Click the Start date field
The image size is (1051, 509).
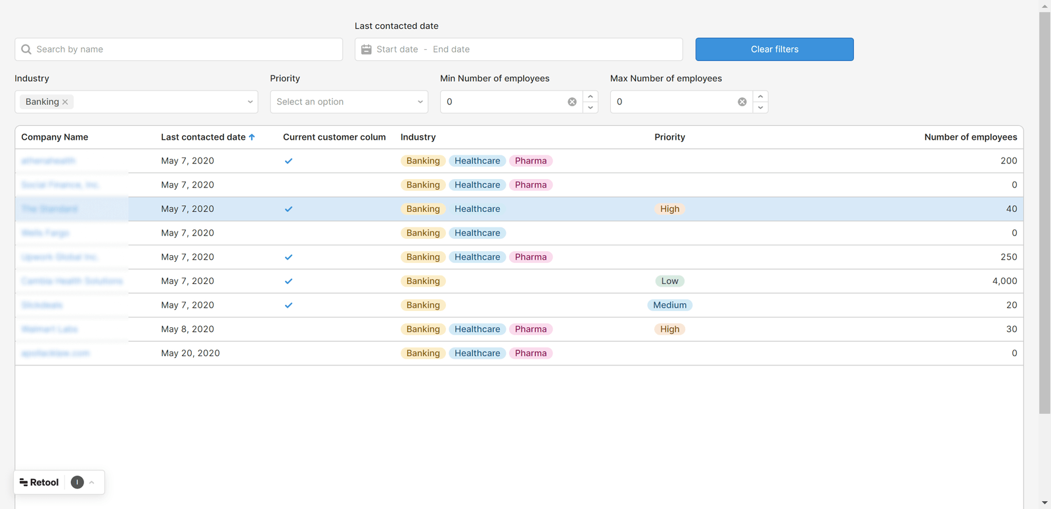point(397,49)
